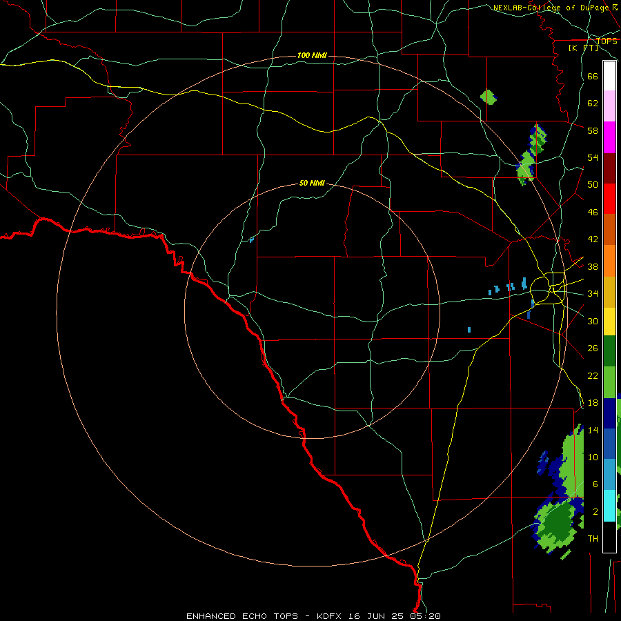Click the legend value "50"
The height and width of the screenshot is (621, 621).
coord(593,185)
